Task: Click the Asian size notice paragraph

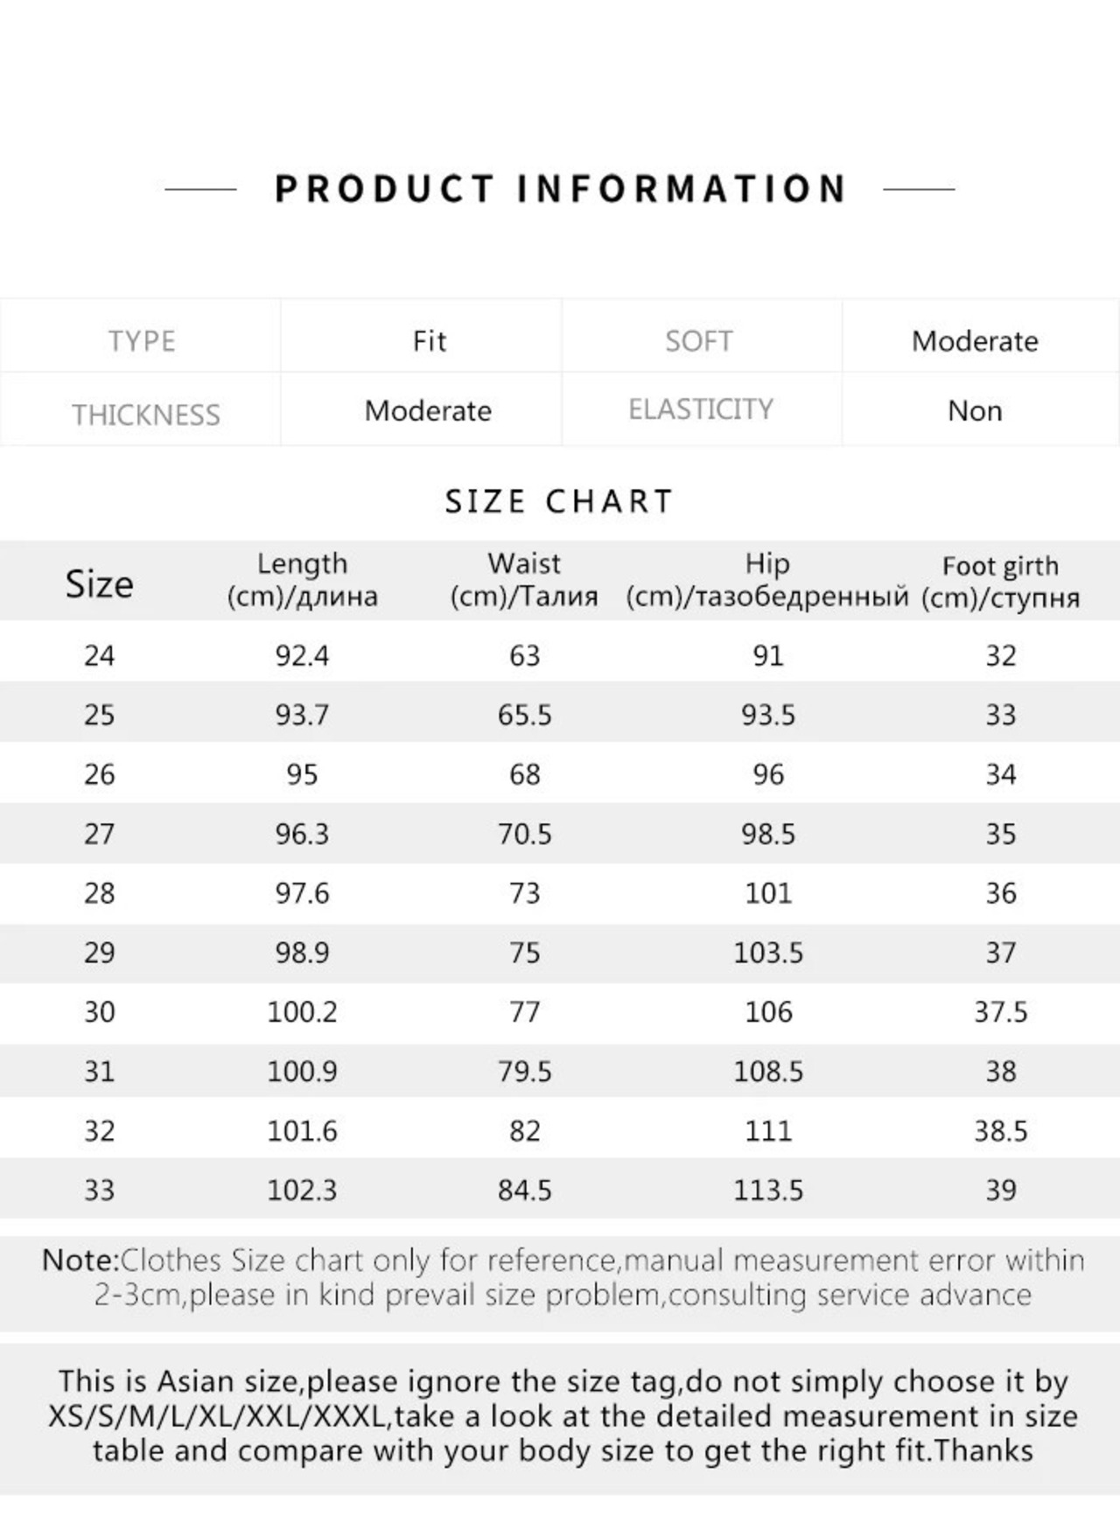Action: pyautogui.click(x=563, y=1415)
